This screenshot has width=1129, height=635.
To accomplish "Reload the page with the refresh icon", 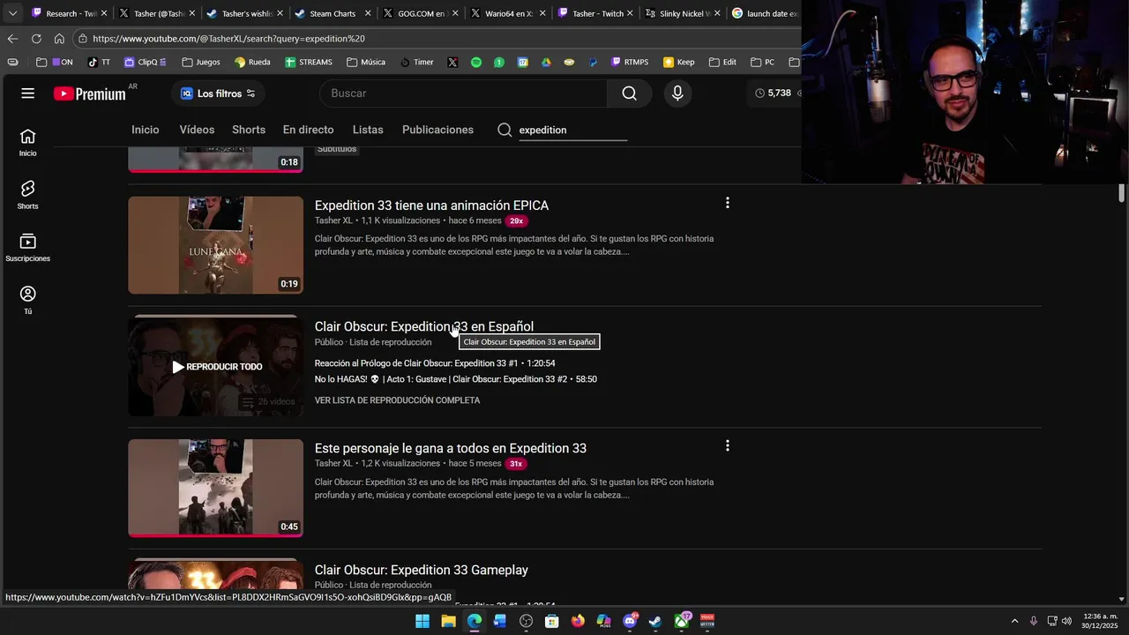I will pyautogui.click(x=36, y=39).
